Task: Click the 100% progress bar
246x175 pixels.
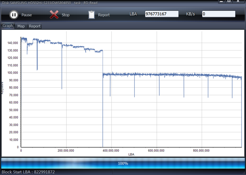Action: click(123, 163)
